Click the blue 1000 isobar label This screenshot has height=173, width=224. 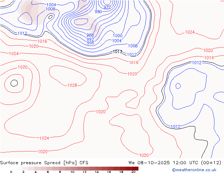(x=118, y=36)
